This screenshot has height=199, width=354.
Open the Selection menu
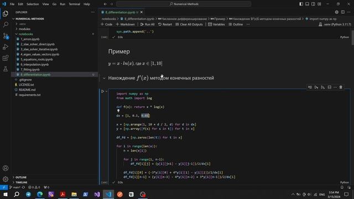pyautogui.click(x=33, y=4)
